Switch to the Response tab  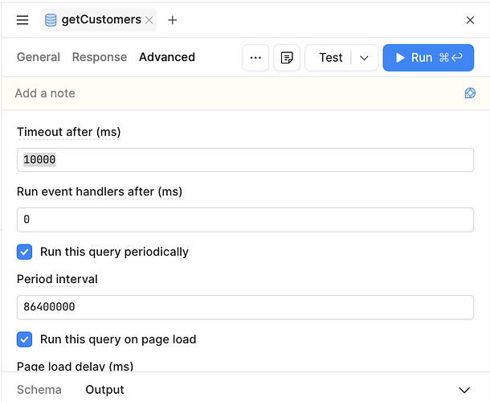coord(100,57)
